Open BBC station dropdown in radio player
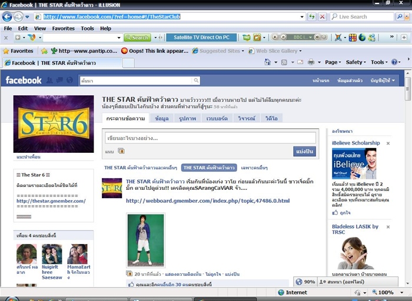412x301 pixels. coord(310,37)
